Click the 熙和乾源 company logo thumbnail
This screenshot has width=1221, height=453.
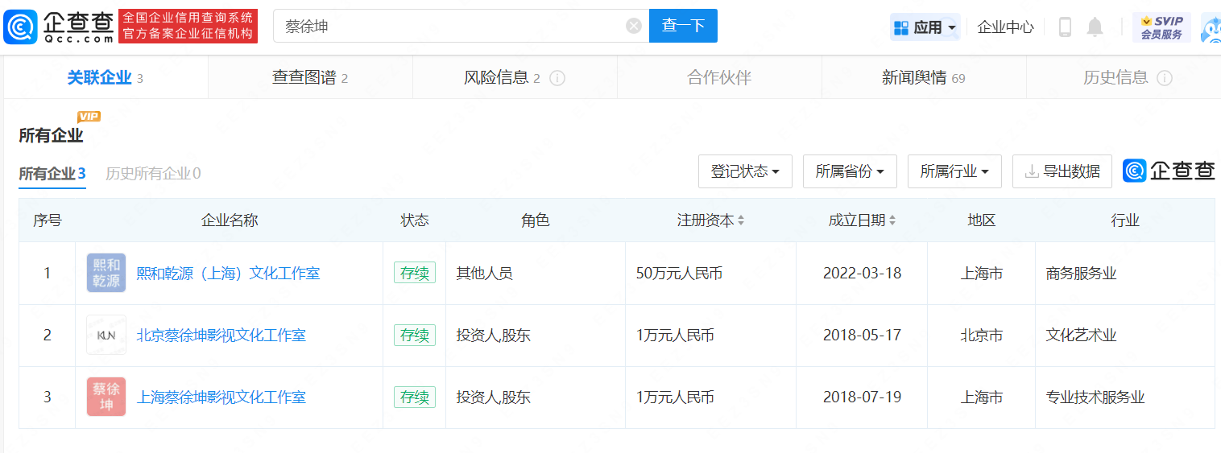[106, 274]
